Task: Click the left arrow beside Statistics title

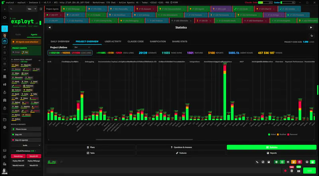Action: click(x=49, y=27)
